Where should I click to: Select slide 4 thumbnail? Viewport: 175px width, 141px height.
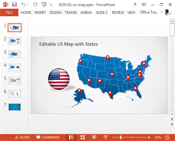15,67
